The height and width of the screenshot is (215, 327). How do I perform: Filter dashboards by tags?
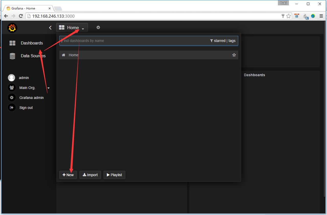pos(232,41)
